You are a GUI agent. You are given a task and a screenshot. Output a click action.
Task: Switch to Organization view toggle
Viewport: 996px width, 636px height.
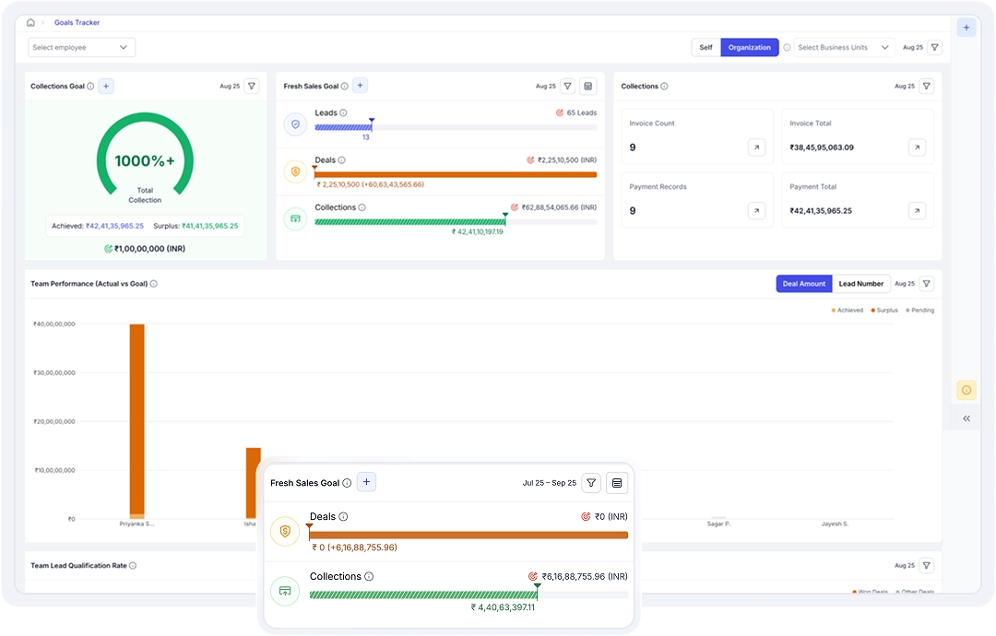[749, 47]
